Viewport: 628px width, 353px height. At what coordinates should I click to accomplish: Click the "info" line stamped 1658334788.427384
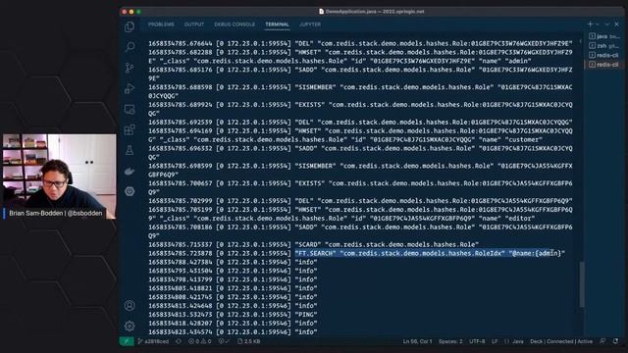[233, 262]
